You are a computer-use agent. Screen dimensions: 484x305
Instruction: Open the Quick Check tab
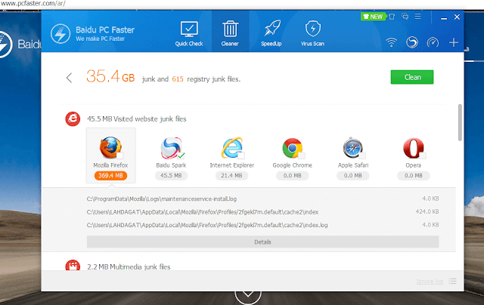click(x=189, y=33)
